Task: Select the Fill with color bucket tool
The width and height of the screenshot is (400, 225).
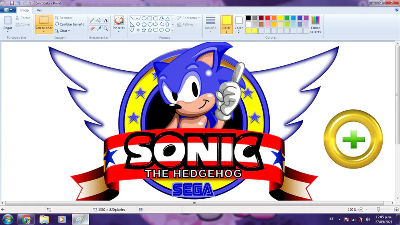Action: tap(99, 20)
